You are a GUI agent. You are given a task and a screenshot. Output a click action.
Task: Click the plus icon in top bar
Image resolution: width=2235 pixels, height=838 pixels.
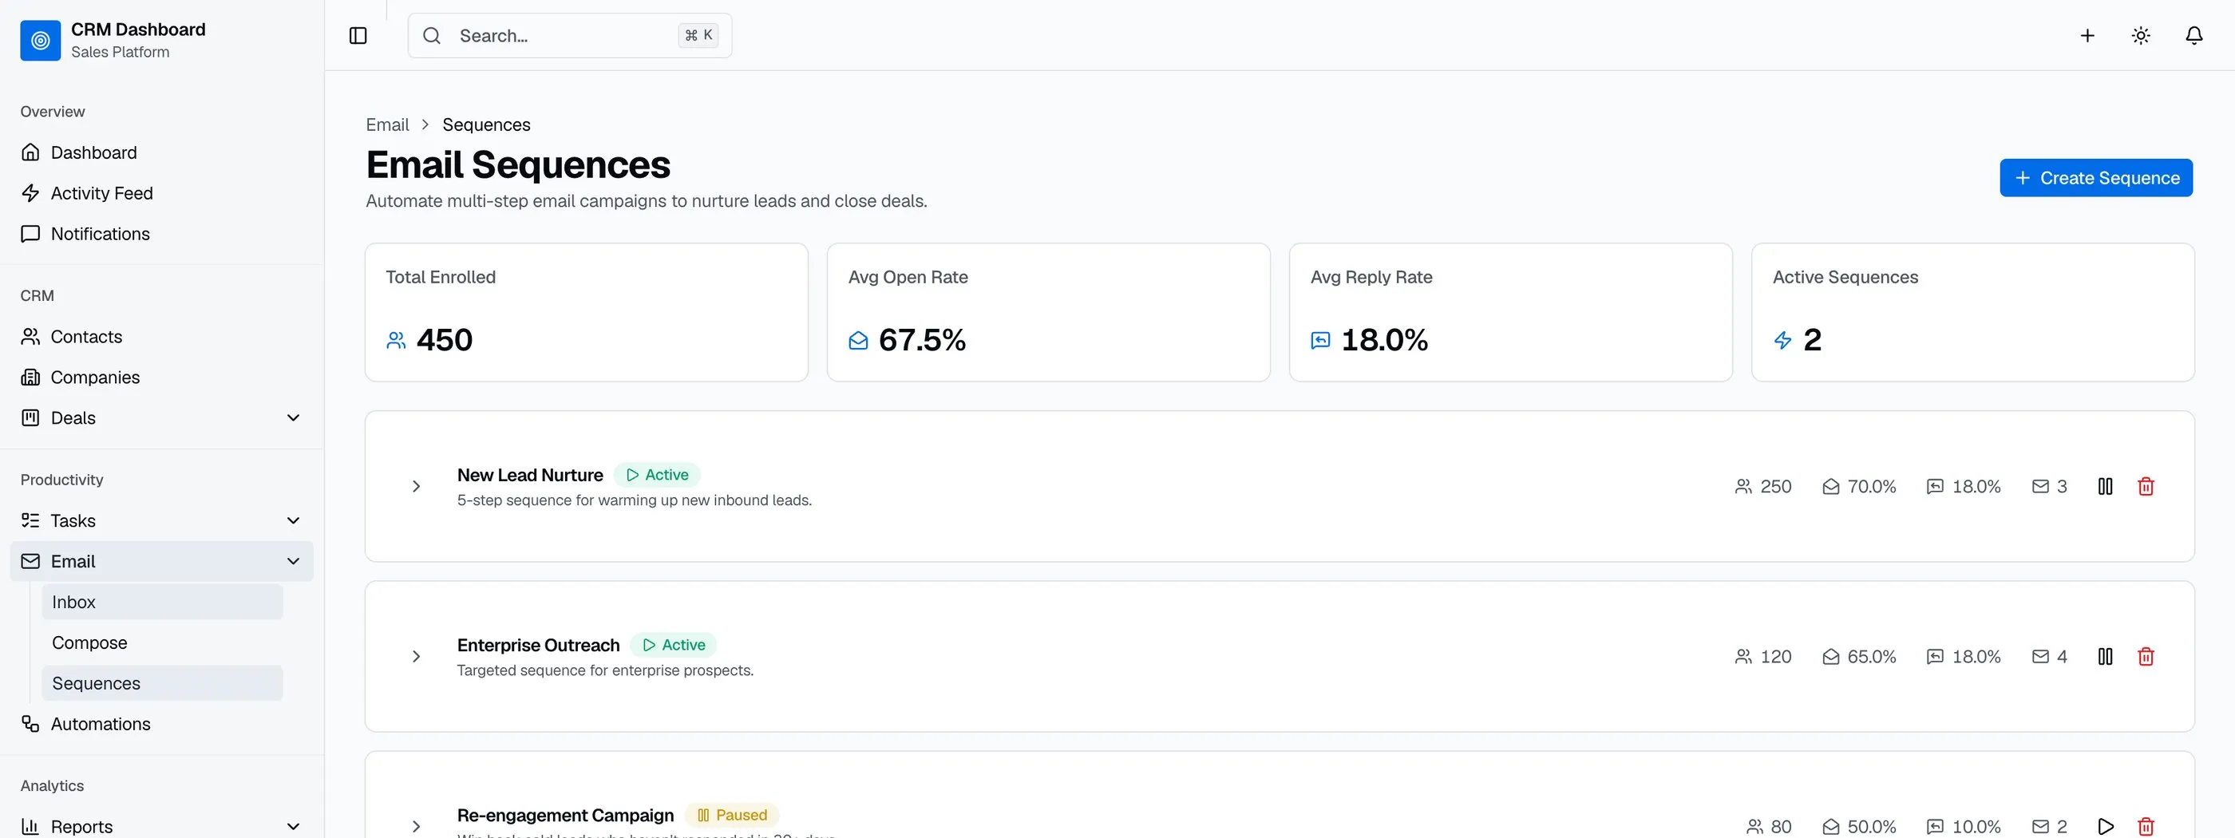(2087, 36)
